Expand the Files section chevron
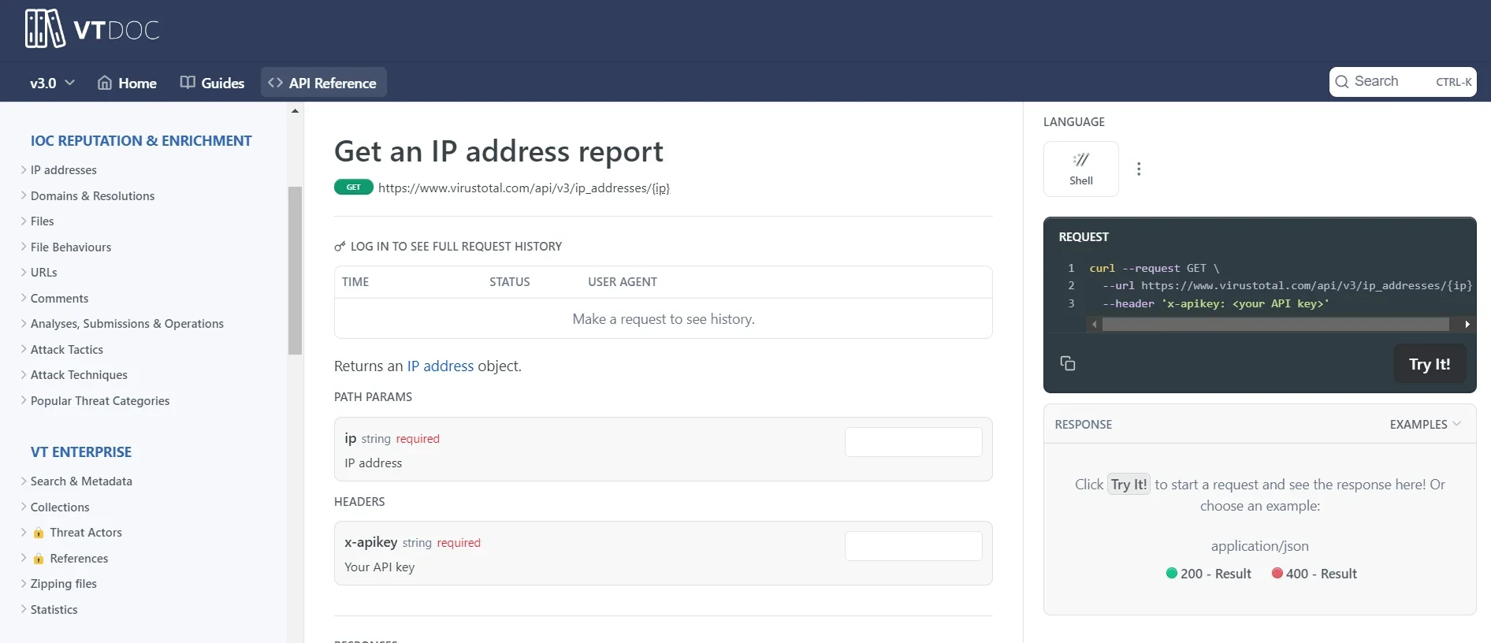 click(x=24, y=221)
